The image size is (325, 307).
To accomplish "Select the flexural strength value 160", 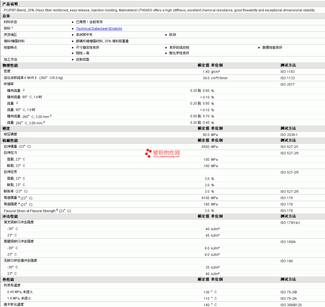I will pos(206,205).
